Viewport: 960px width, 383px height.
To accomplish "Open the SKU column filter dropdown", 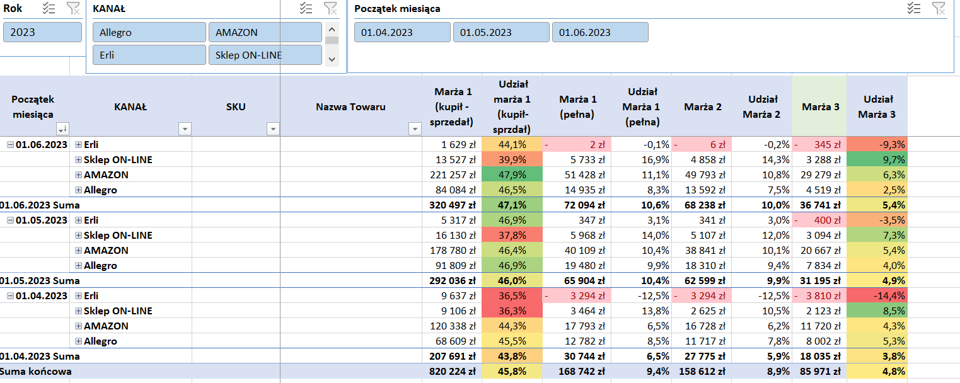I will point(272,129).
